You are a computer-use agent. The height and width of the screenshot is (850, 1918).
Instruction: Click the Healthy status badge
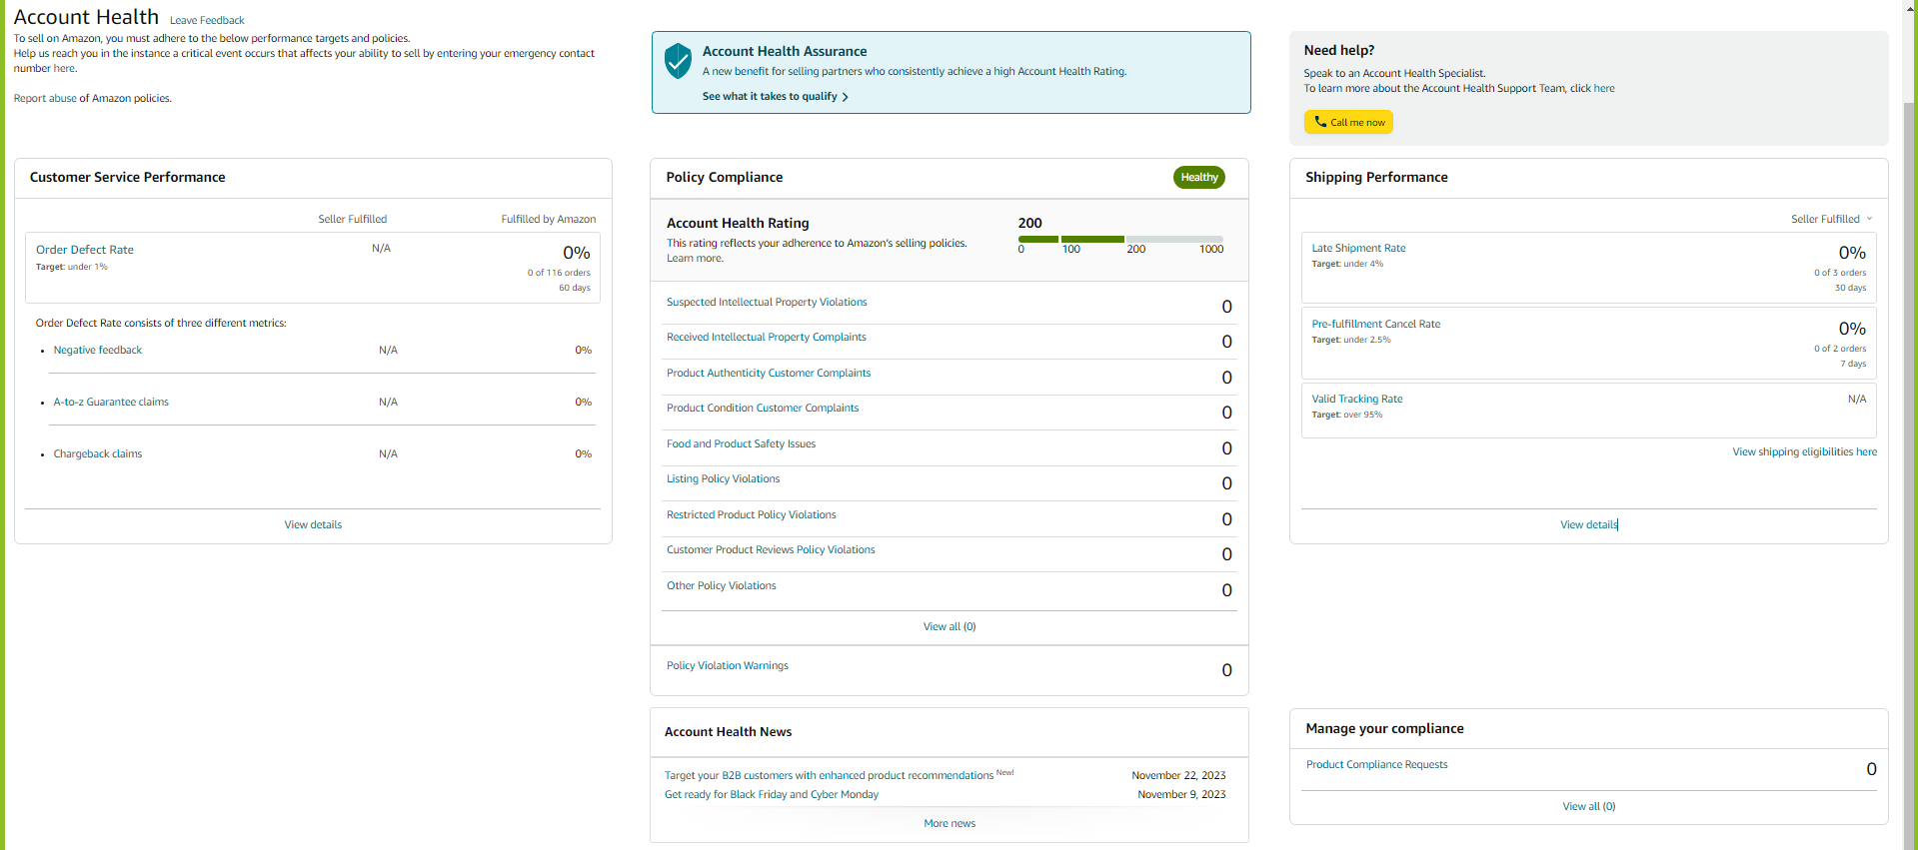(x=1198, y=177)
